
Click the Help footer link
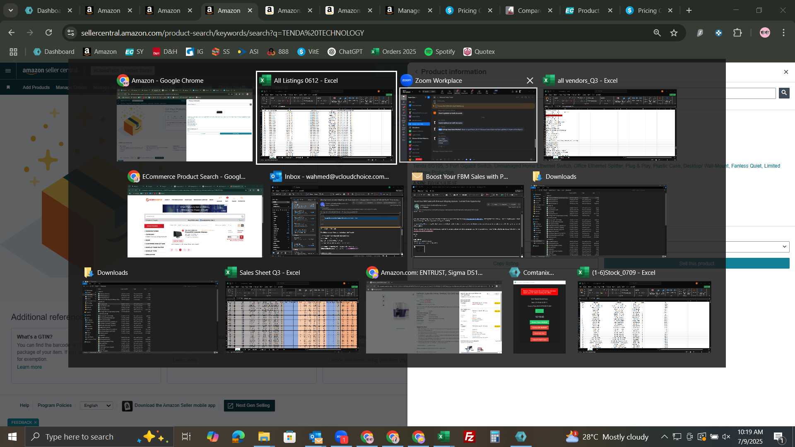click(x=24, y=406)
